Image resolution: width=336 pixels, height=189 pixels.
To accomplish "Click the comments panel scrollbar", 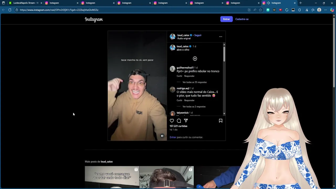I will pos(224,55).
